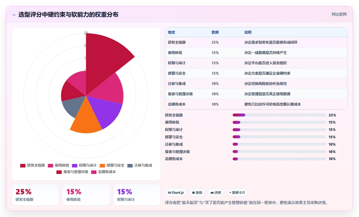This screenshot has height=217, width=359.
Task: Select the 表格 tag
Action: (197, 193)
